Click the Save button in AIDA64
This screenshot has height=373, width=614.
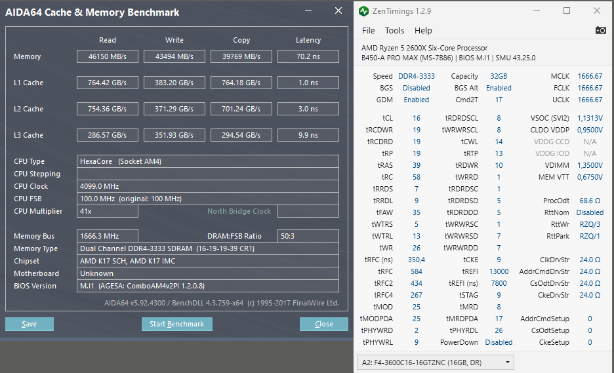[30, 324]
